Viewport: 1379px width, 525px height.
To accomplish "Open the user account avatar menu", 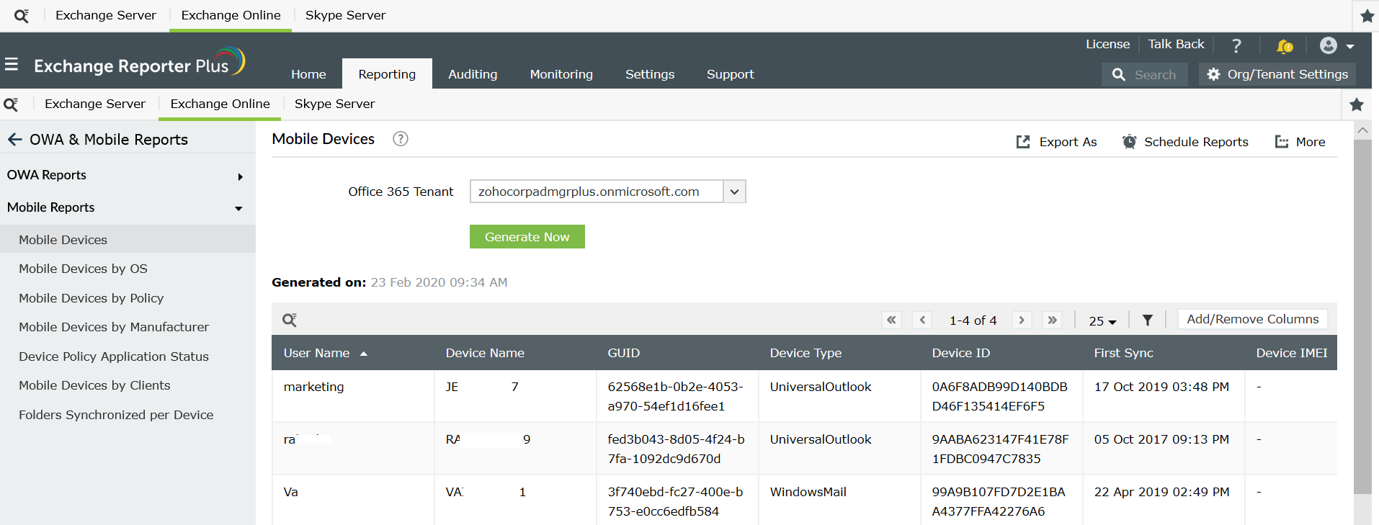I will tap(1336, 45).
